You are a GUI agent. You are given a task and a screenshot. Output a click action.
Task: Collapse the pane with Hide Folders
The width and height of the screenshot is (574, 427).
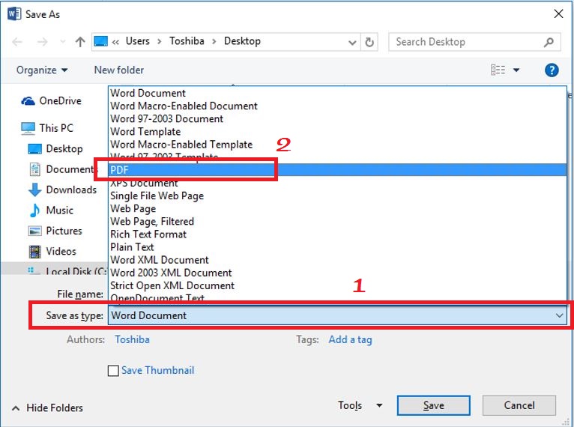coord(48,408)
